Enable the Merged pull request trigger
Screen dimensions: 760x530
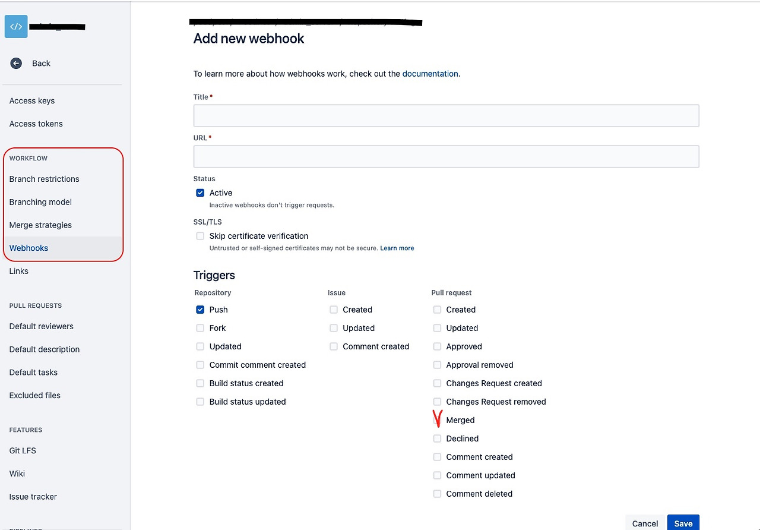(437, 420)
